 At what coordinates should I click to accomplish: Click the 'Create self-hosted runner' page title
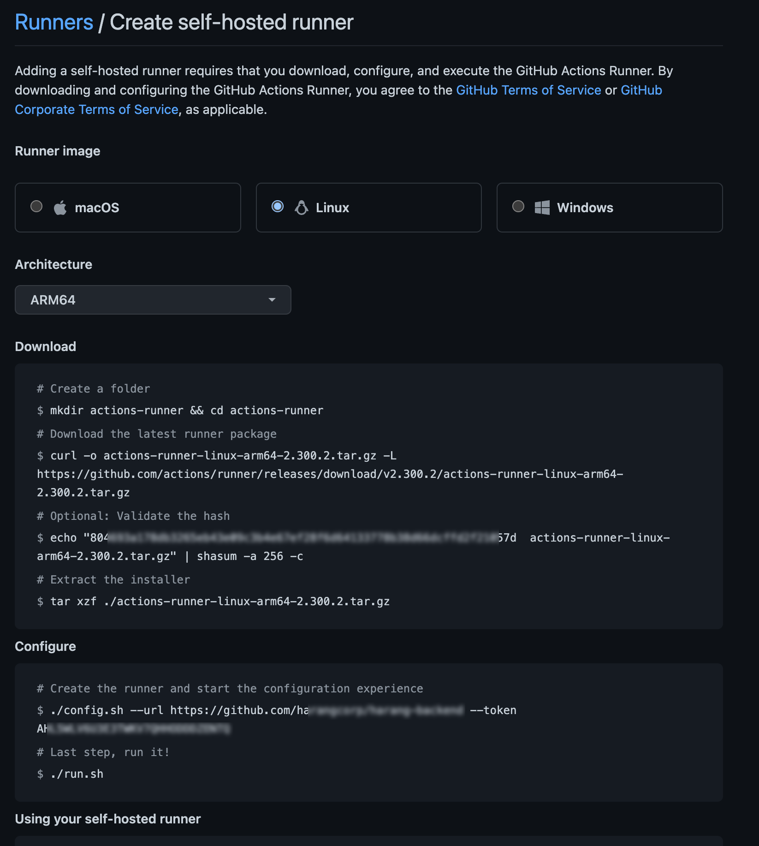(231, 22)
